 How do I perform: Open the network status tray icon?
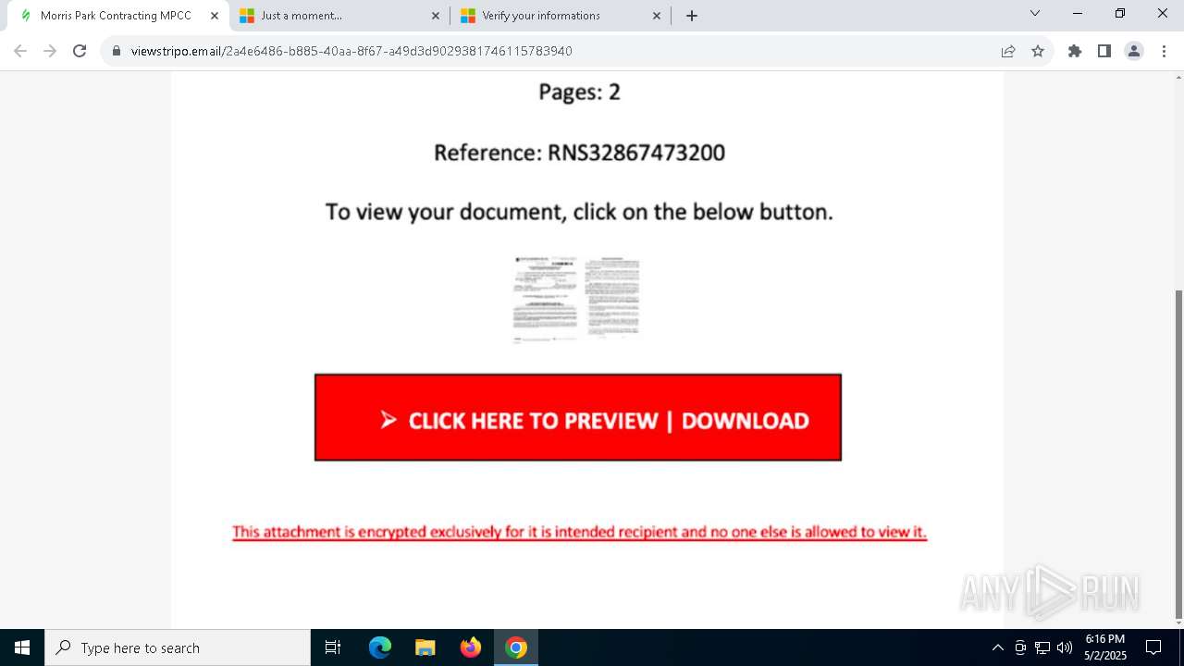(1042, 647)
